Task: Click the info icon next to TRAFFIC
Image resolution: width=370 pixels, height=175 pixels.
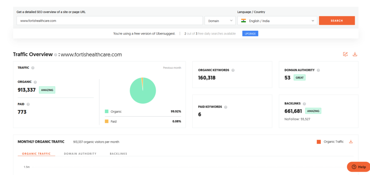Action: pos(33,68)
